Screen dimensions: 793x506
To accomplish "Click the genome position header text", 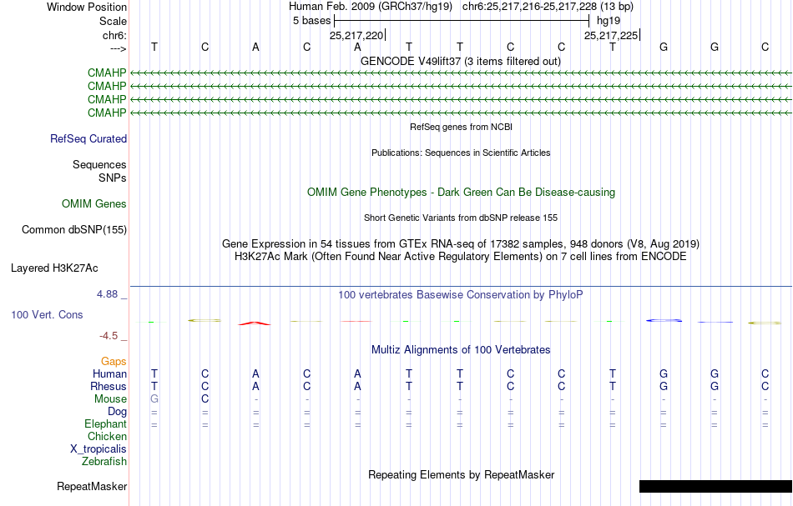I will [x=461, y=7].
